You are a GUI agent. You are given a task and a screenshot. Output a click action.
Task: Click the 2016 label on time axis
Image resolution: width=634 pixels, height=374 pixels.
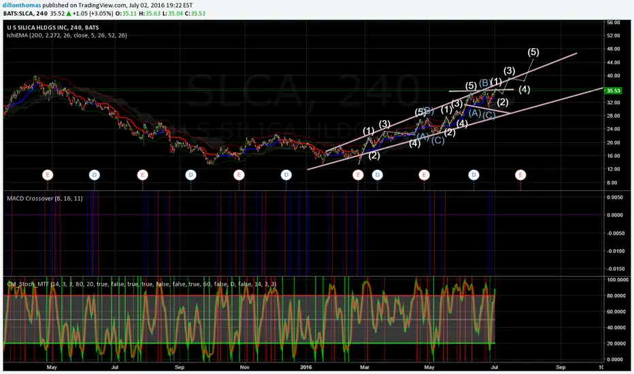pyautogui.click(x=306, y=367)
